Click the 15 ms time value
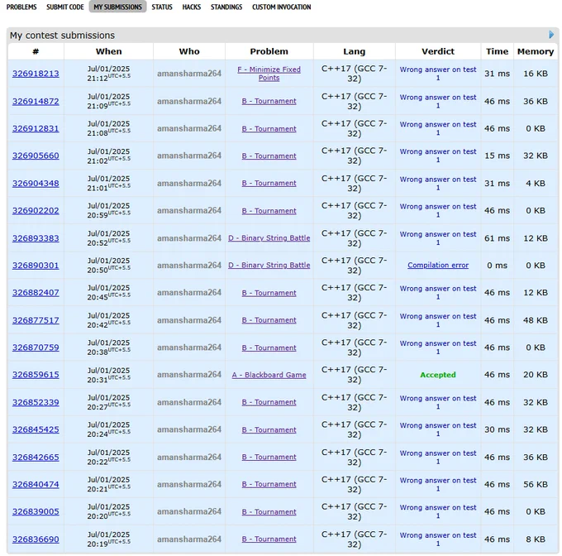The image size is (562, 556). pyautogui.click(x=498, y=156)
